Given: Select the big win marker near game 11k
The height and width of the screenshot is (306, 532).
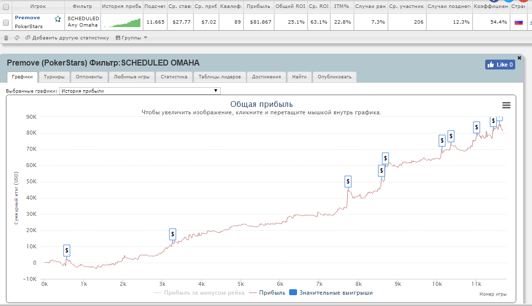Looking at the screenshot, I should pyautogui.click(x=477, y=127).
